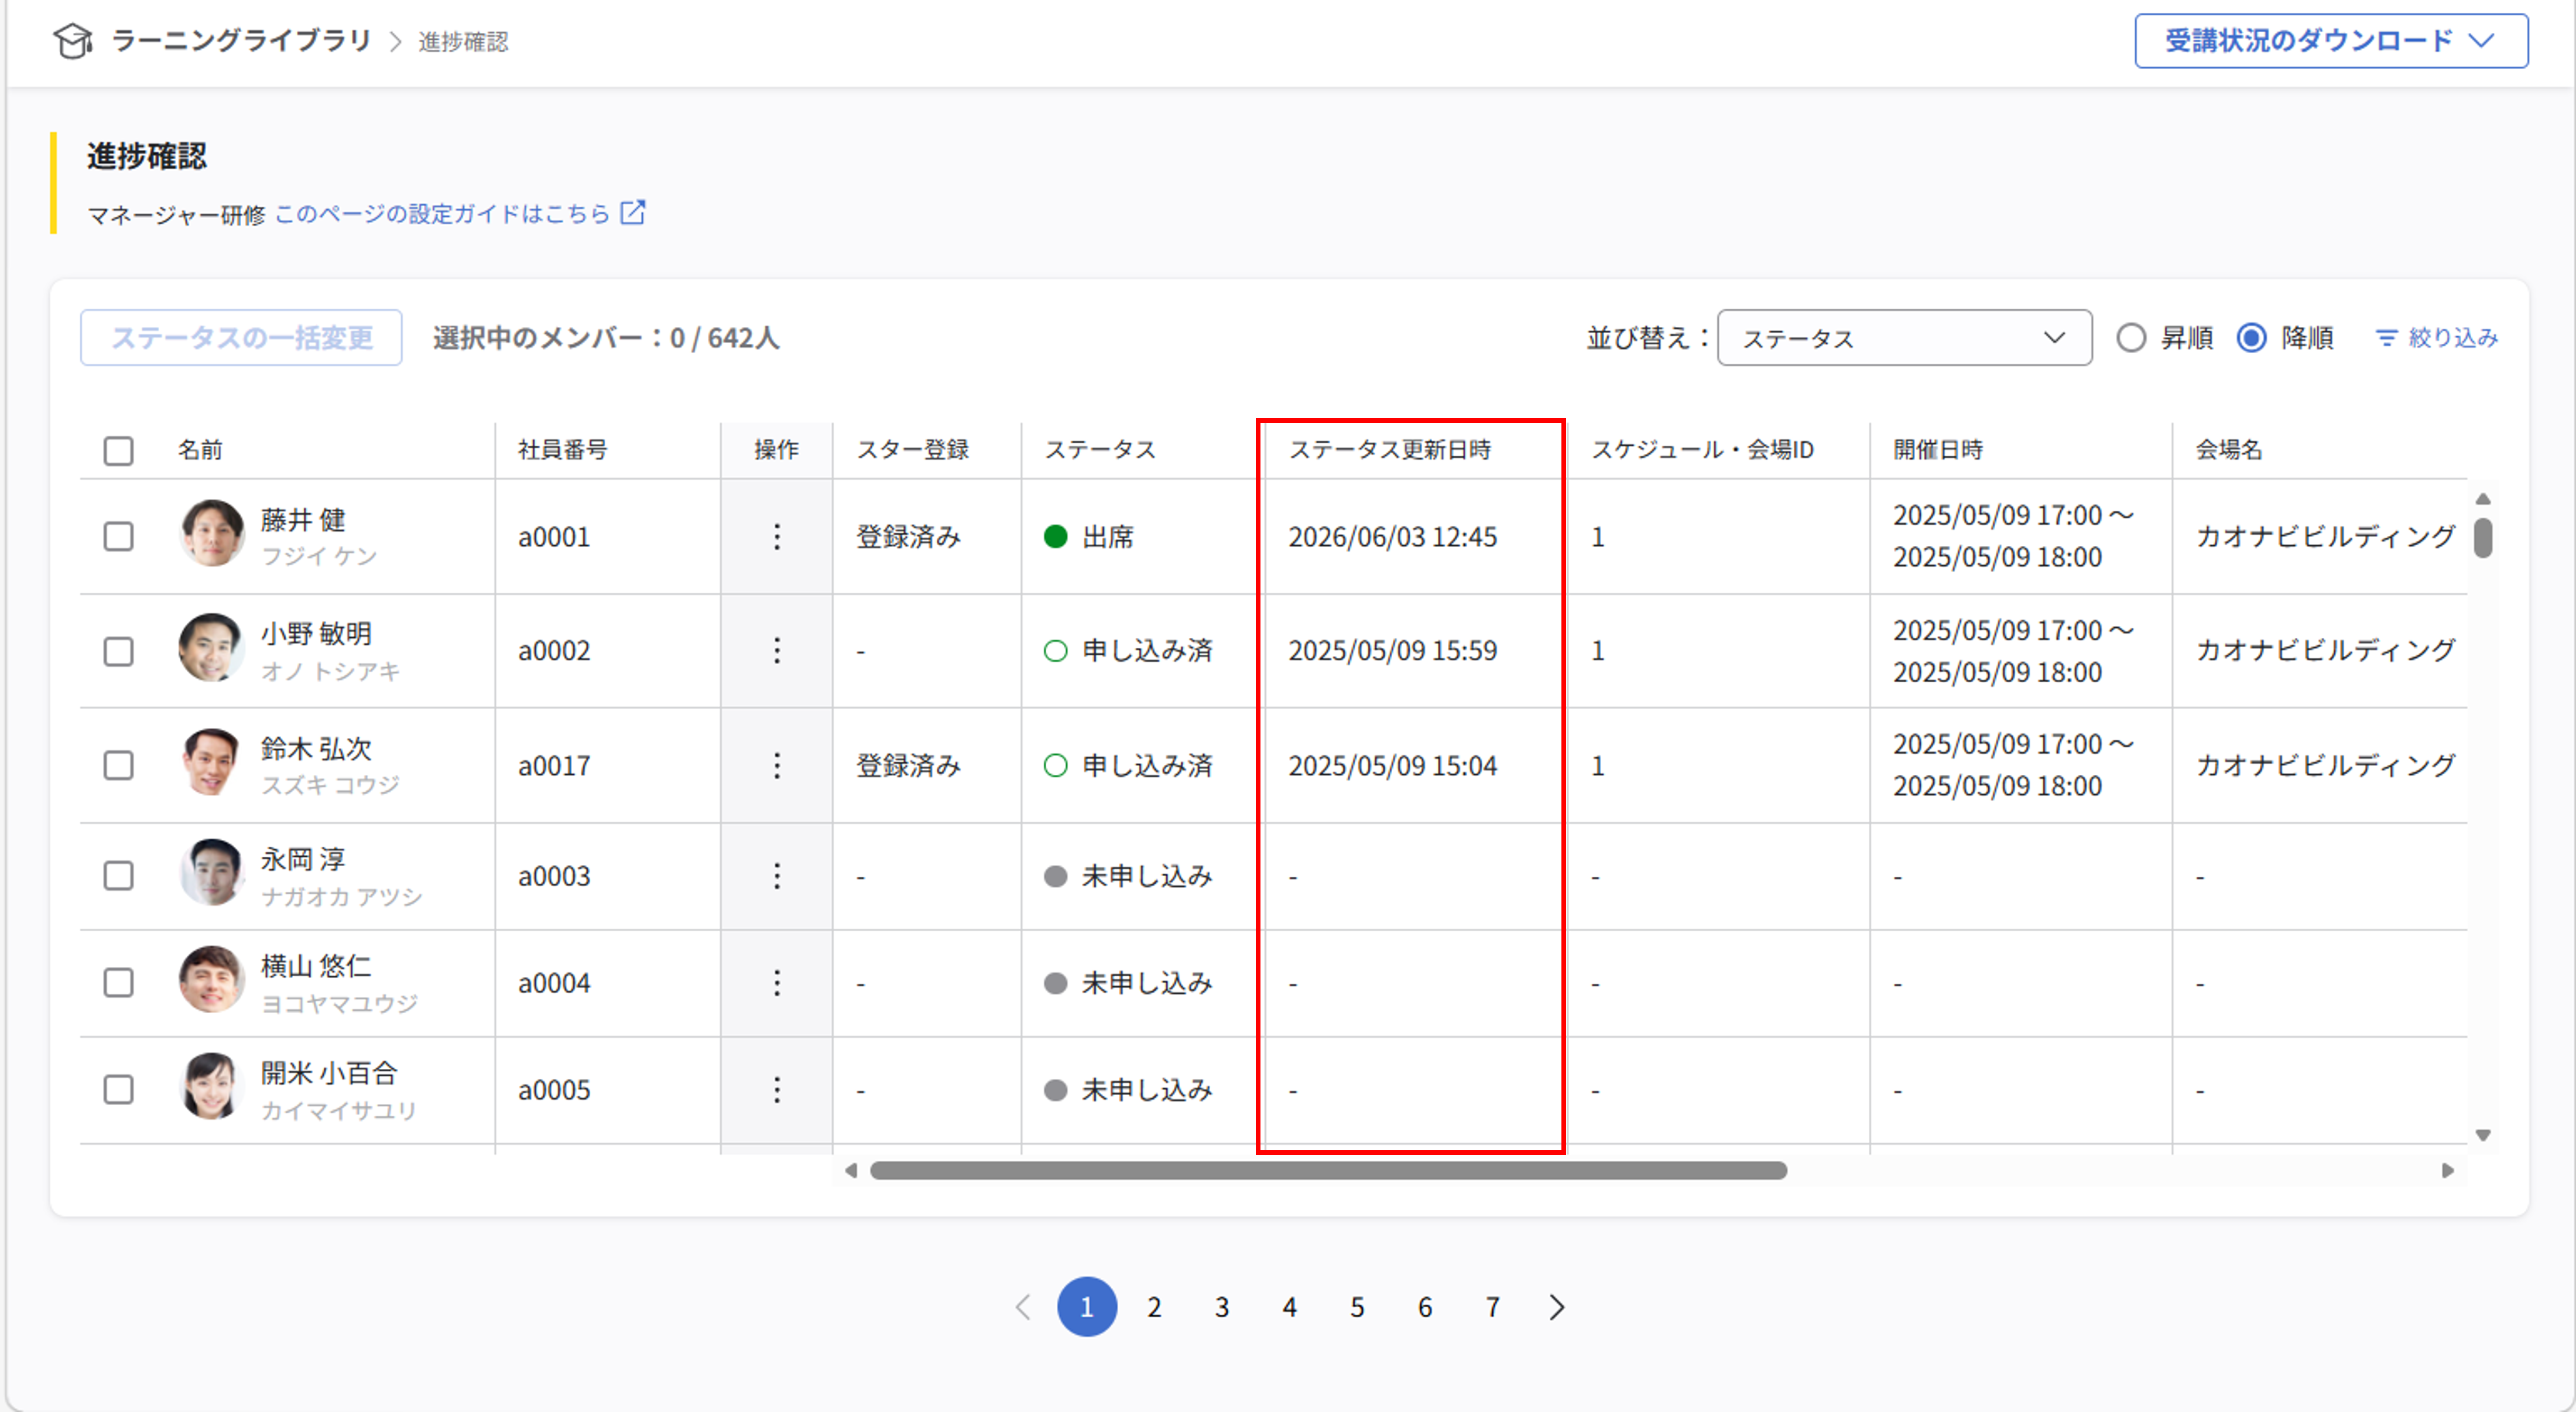
Task: Go to page 4
Action: click(1290, 1307)
